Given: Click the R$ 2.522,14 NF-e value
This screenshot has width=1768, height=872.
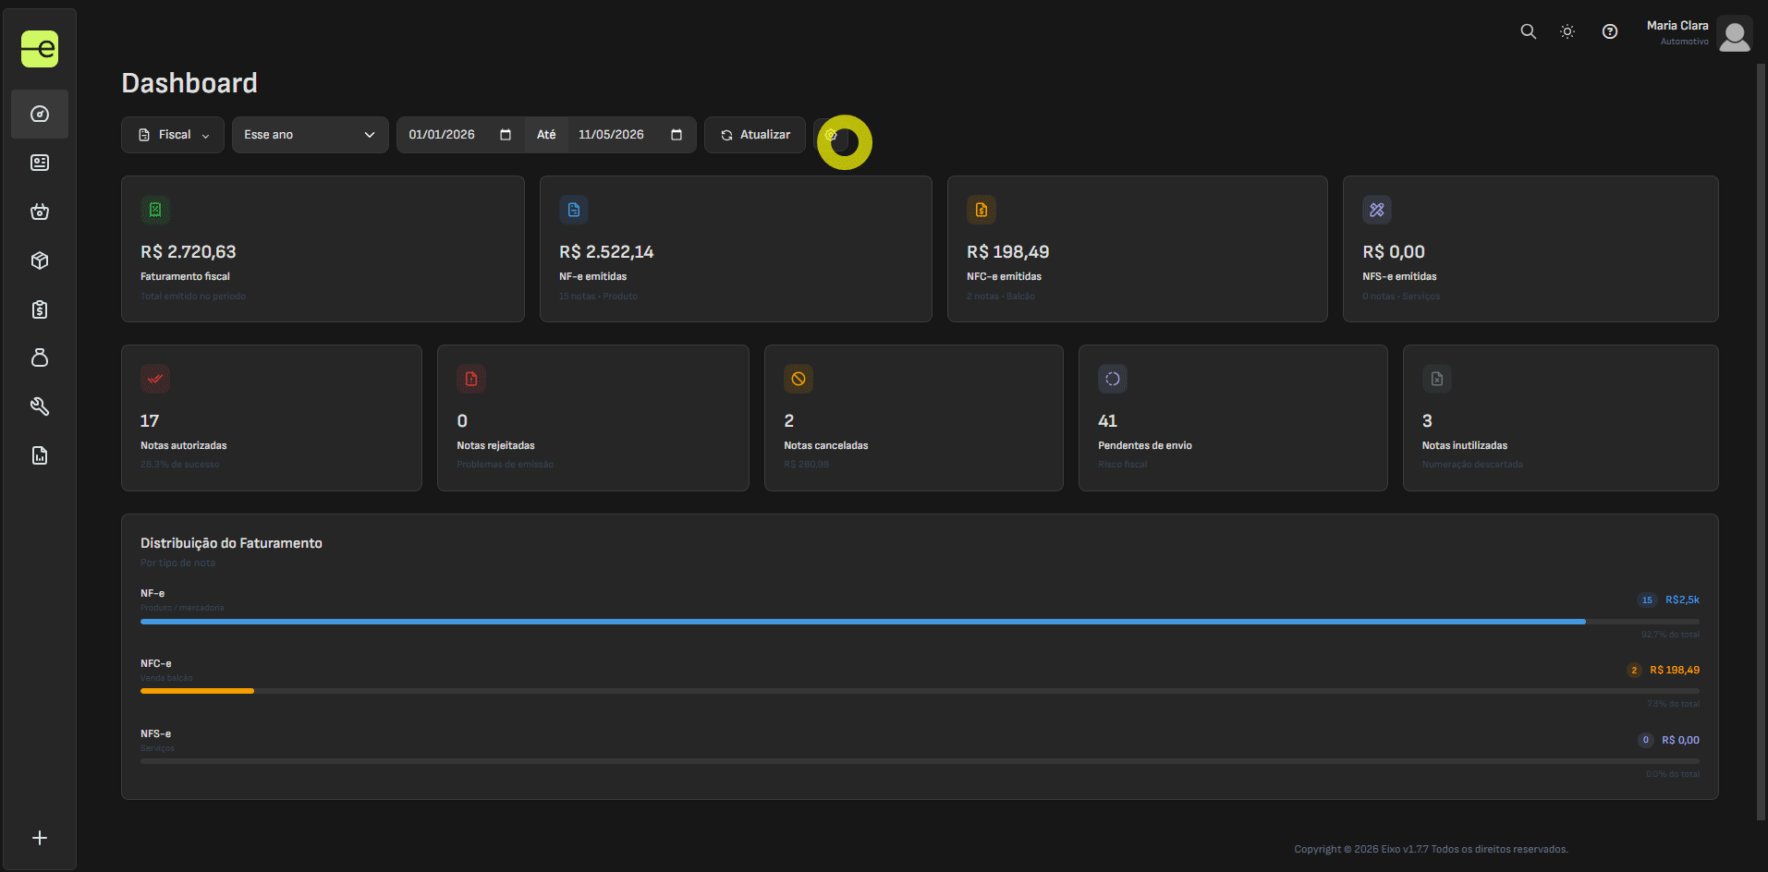Looking at the screenshot, I should coord(606,252).
